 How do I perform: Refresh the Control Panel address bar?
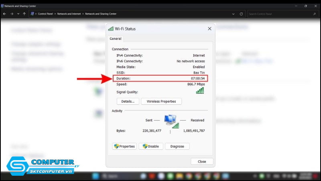click(241, 14)
